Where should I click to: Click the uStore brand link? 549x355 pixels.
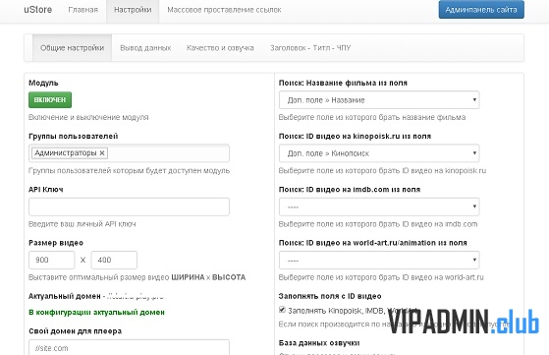pyautogui.click(x=38, y=10)
